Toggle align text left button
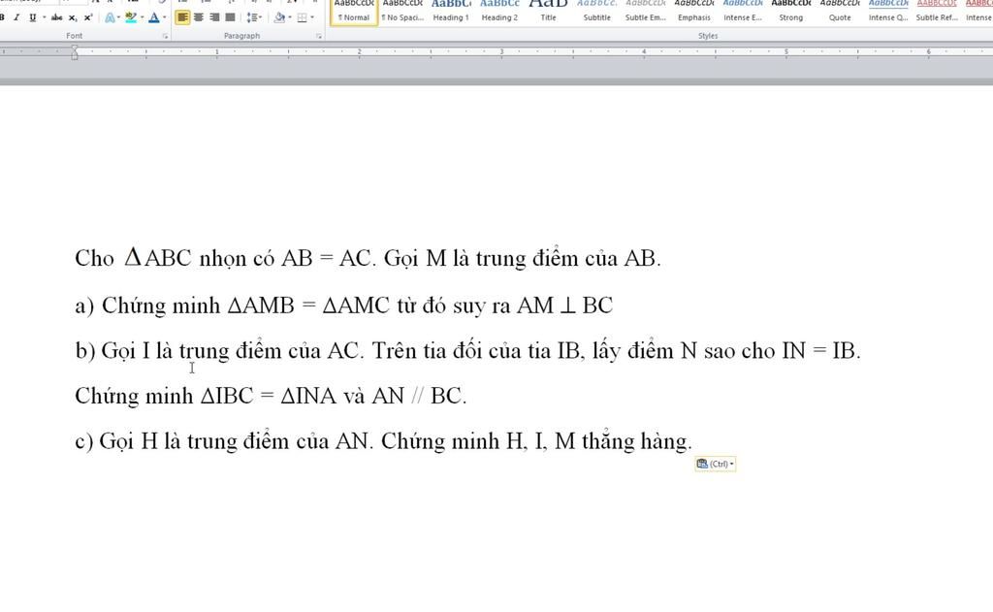 [x=183, y=17]
